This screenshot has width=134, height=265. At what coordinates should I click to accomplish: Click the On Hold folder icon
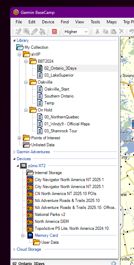coord(33,110)
